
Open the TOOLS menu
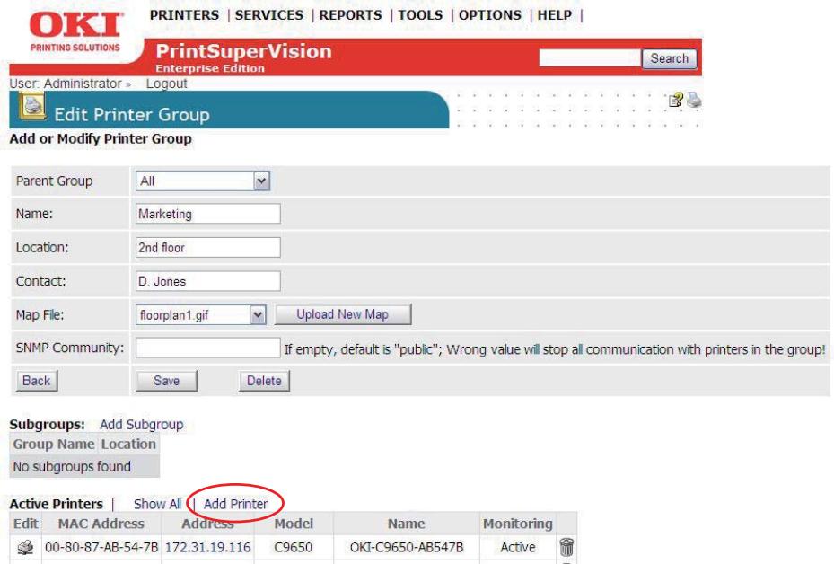tap(420, 15)
